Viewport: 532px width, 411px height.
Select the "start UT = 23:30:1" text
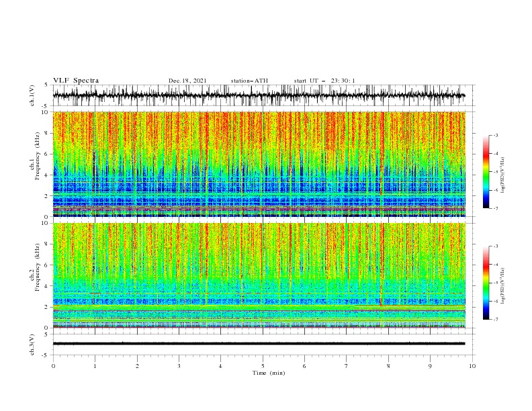[x=324, y=81]
